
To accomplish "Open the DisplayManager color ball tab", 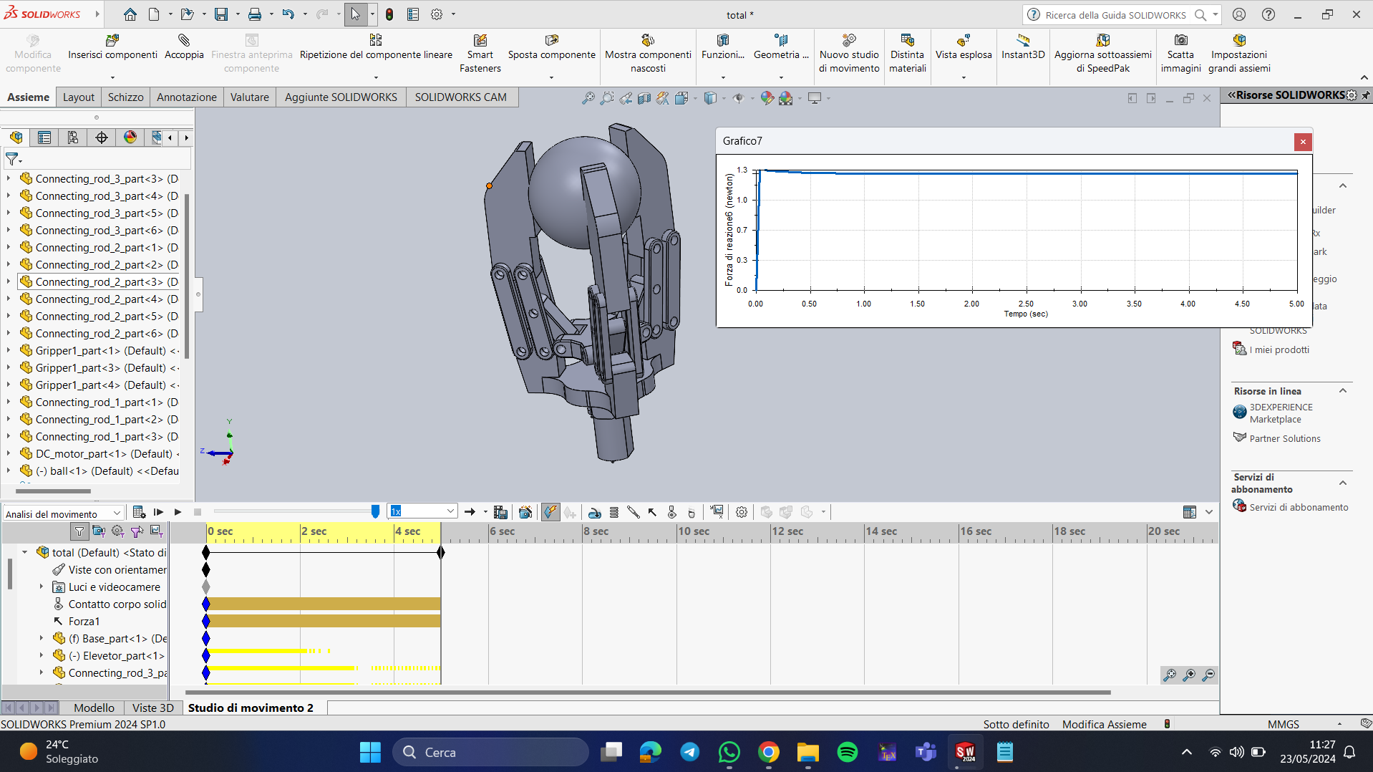I will [x=130, y=137].
